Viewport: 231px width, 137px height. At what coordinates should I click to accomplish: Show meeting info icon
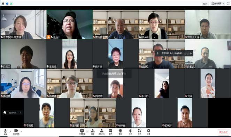click(x=3, y=3)
